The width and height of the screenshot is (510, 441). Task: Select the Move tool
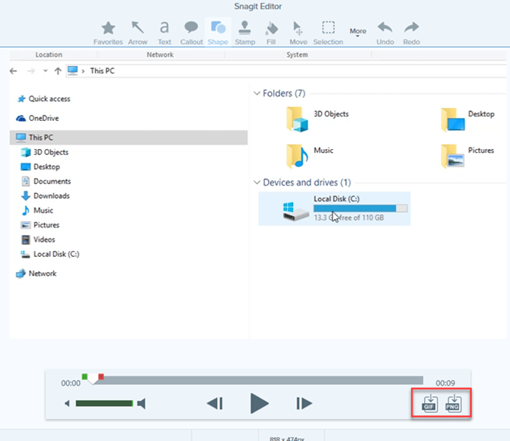point(298,33)
